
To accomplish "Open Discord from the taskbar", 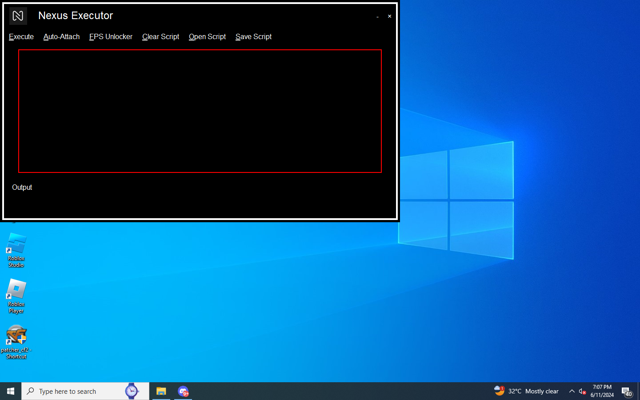I will click(x=183, y=391).
